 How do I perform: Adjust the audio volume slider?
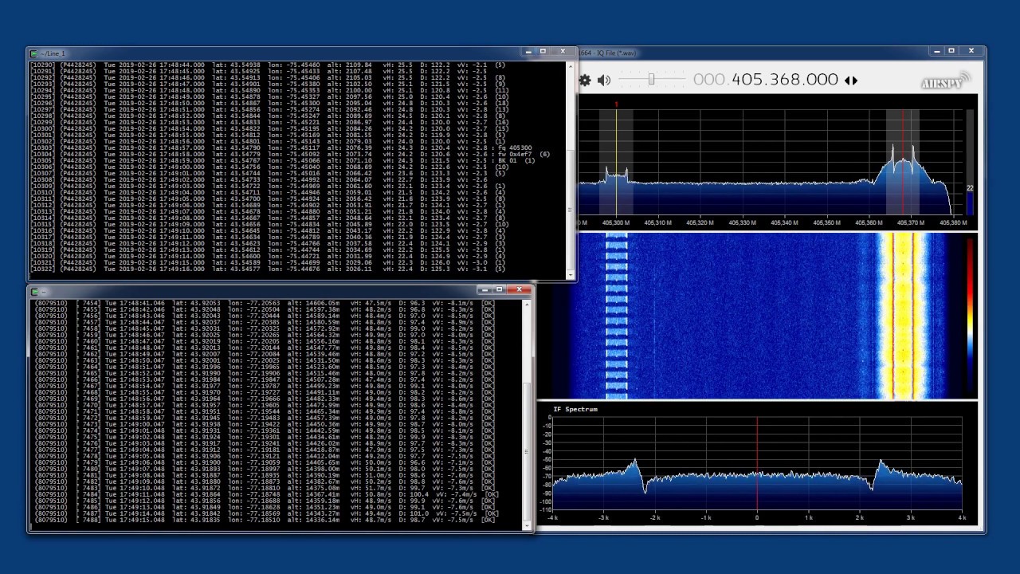click(x=651, y=79)
